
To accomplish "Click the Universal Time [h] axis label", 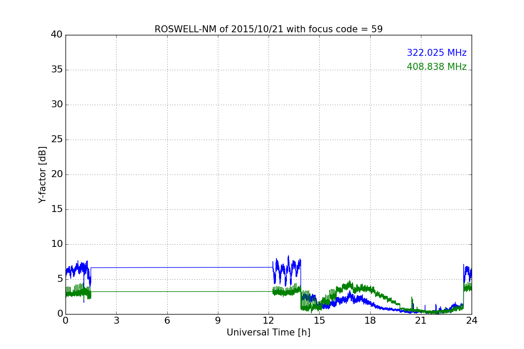I will [x=269, y=332].
